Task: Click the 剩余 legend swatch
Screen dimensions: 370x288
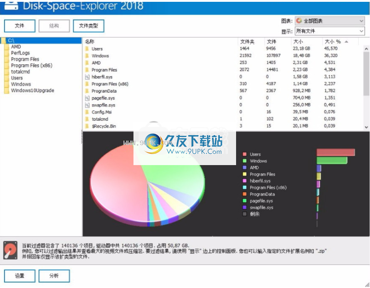Action: 244,214
